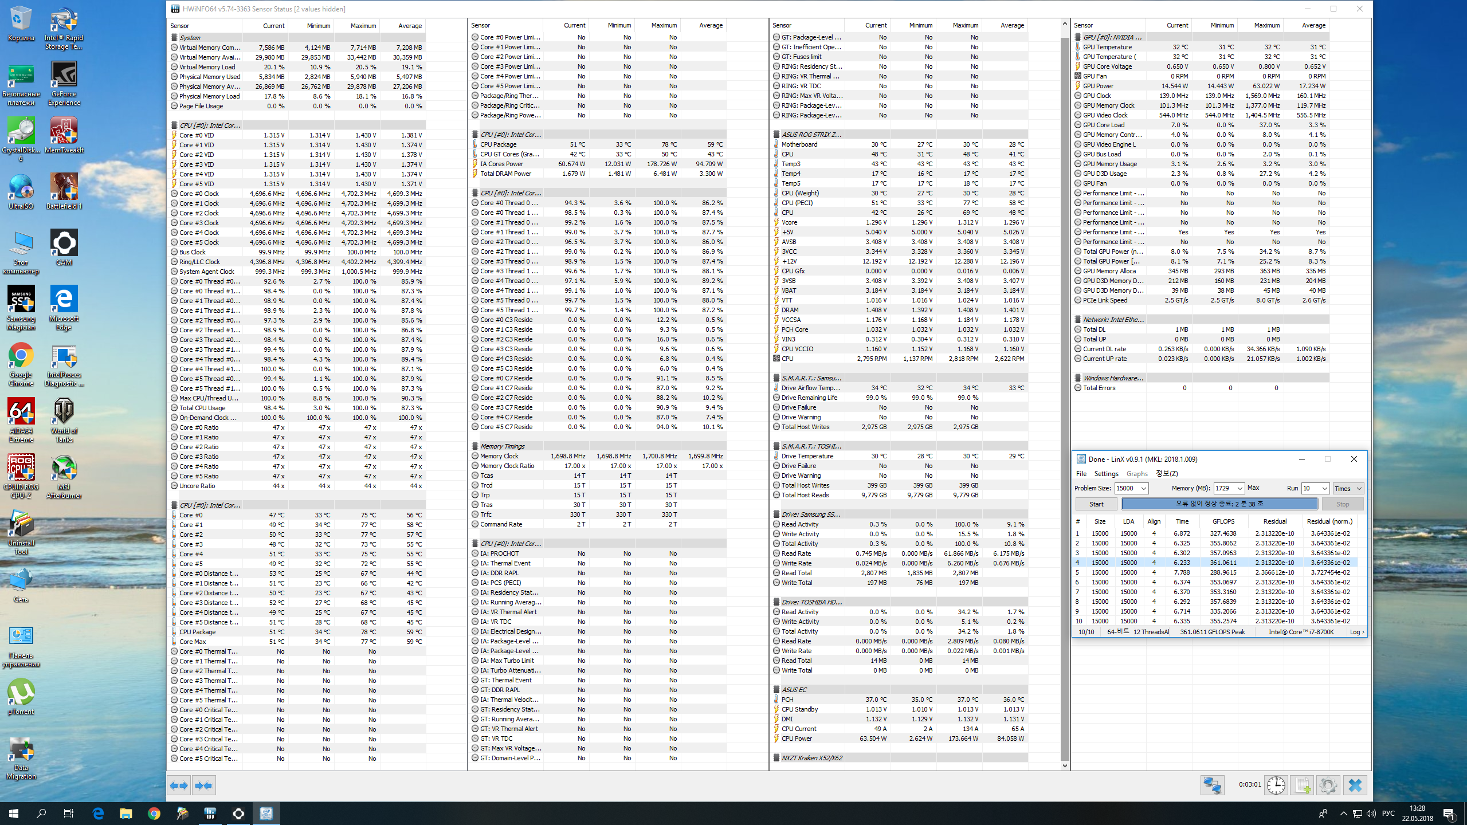Click the Maximum column header in first sensor pane

click(x=356, y=26)
